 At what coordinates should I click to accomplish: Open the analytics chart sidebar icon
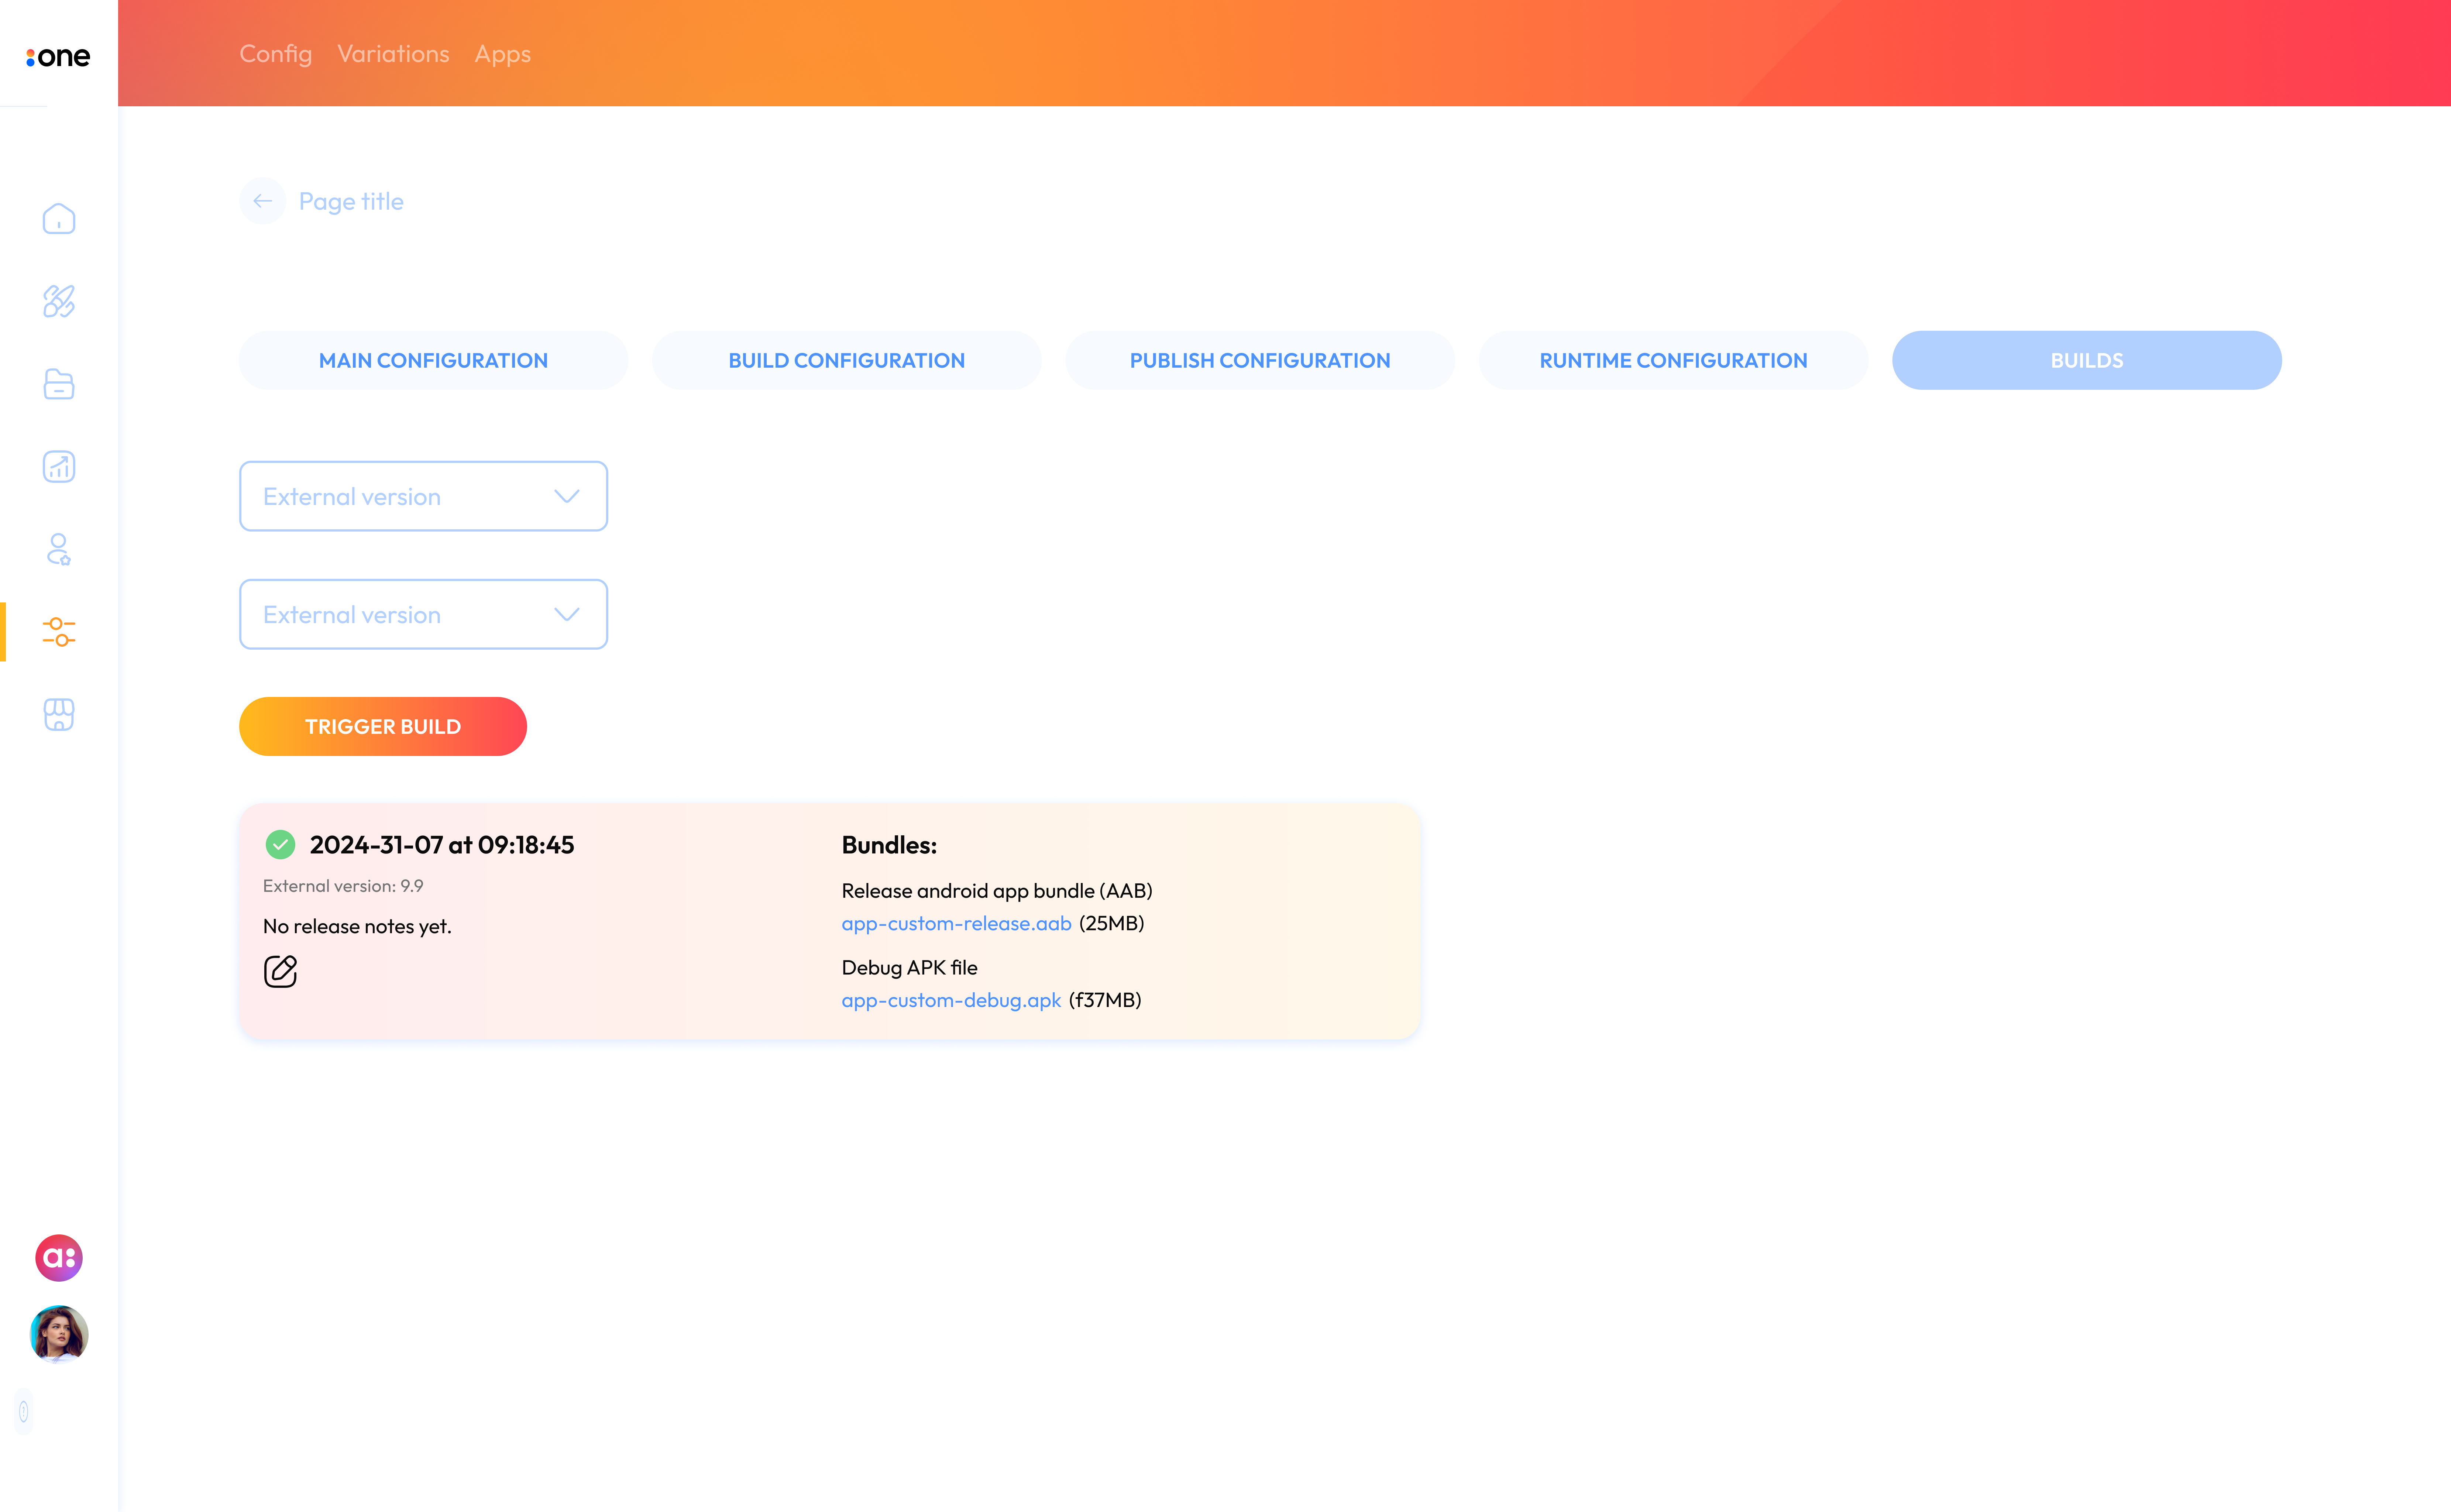59,467
